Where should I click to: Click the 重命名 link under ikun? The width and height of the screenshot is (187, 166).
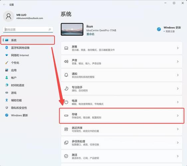point(90,34)
